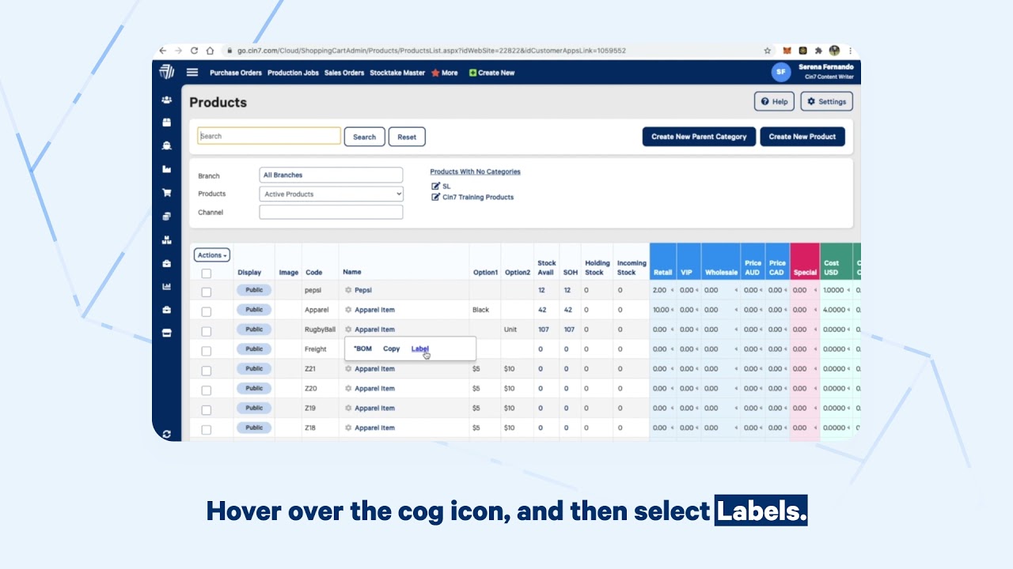
Task: Open the Purchase Orders menu item
Action: (x=236, y=73)
